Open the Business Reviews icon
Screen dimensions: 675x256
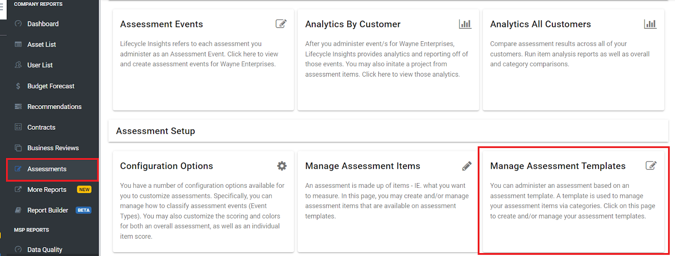pos(18,148)
